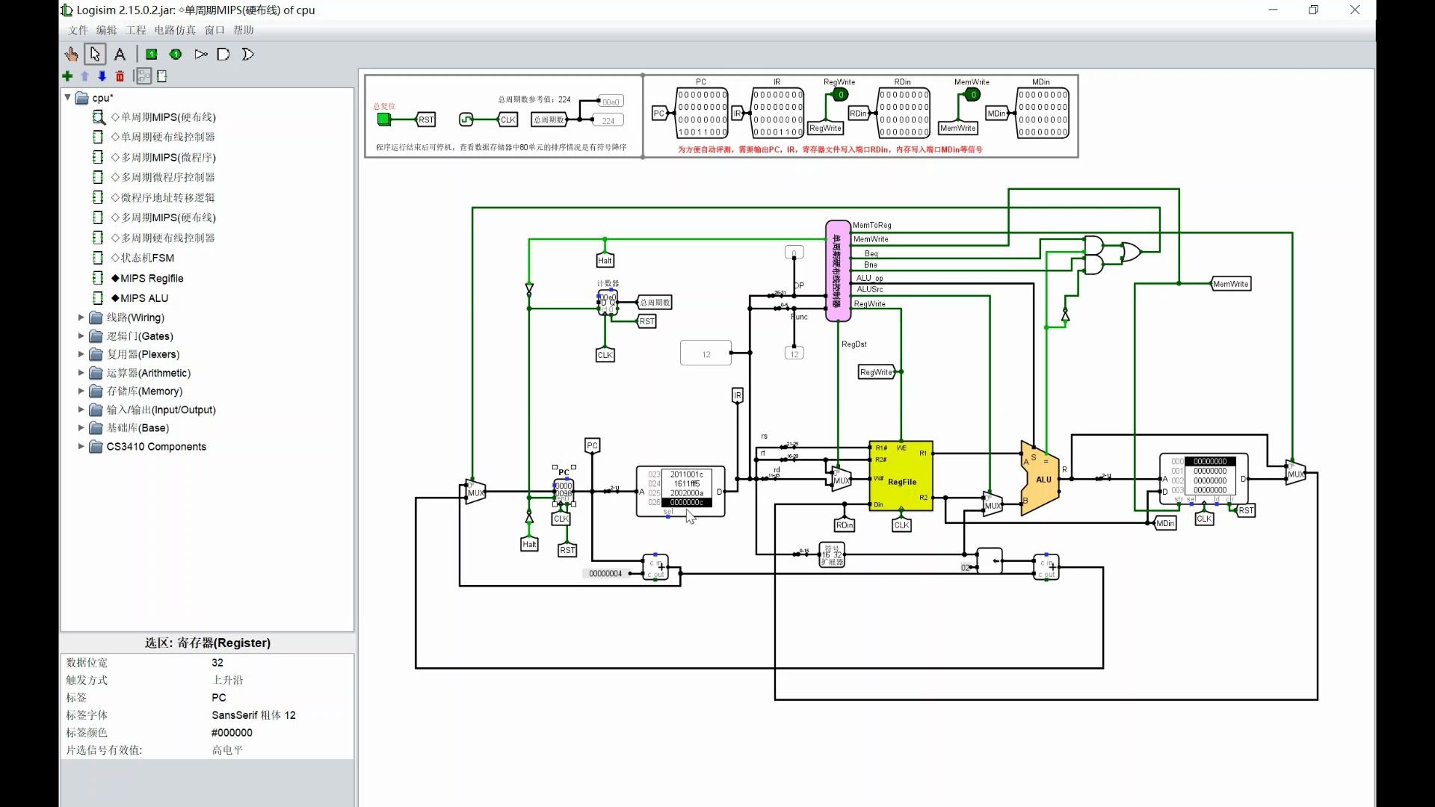Poke the clock source next to CLK label
Screen dimensions: 1435x807
pos(466,120)
